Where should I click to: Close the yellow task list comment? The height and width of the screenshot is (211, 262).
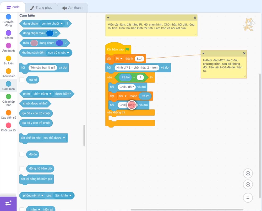pyautogui.click(x=195, y=18)
